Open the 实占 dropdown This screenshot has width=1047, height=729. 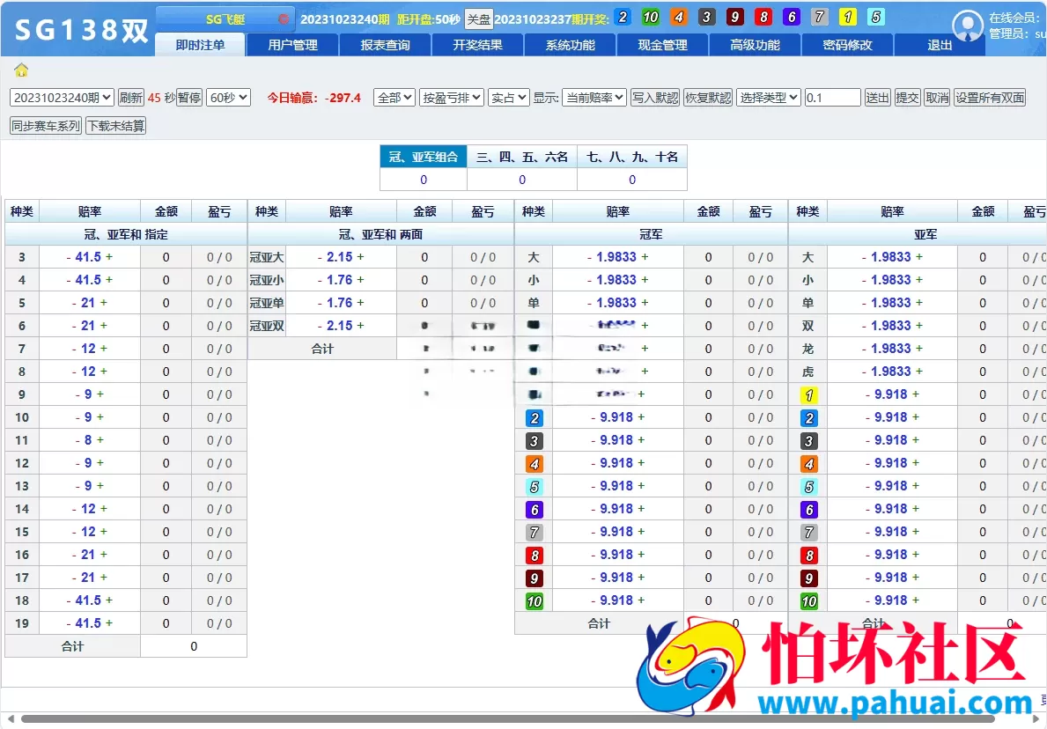coord(509,98)
